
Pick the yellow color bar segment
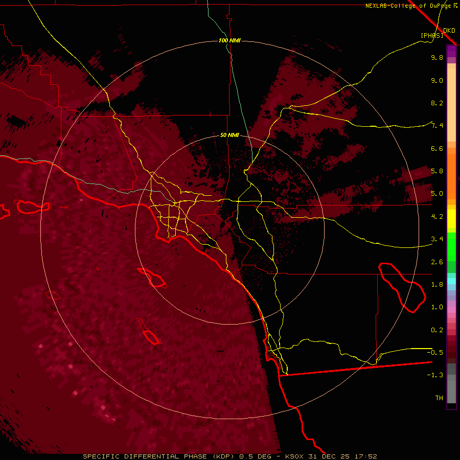click(x=451, y=219)
